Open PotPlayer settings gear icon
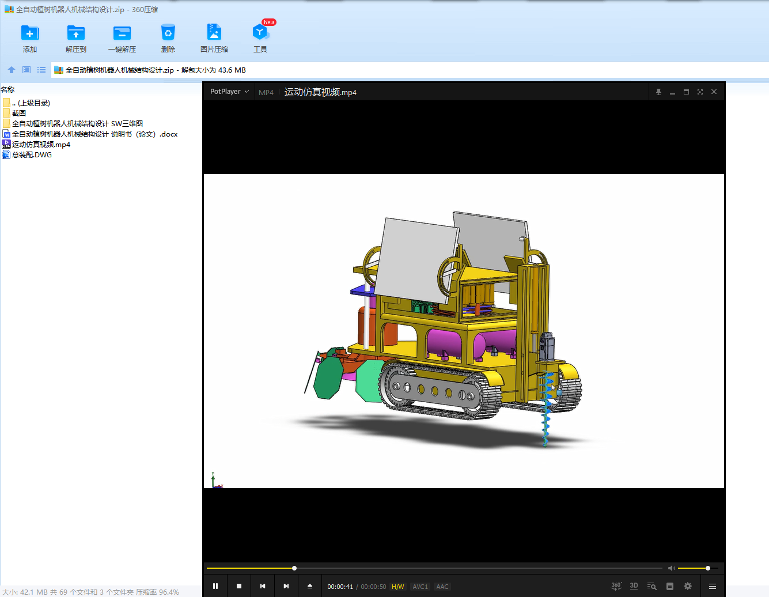Viewport: 769px width, 597px height. [687, 586]
